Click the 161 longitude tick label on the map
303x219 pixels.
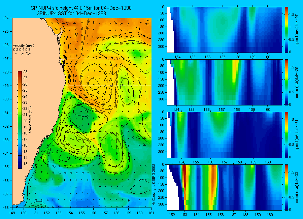151,213
